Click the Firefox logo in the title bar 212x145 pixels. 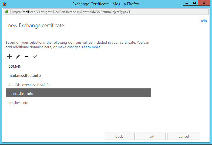pos(4,4)
